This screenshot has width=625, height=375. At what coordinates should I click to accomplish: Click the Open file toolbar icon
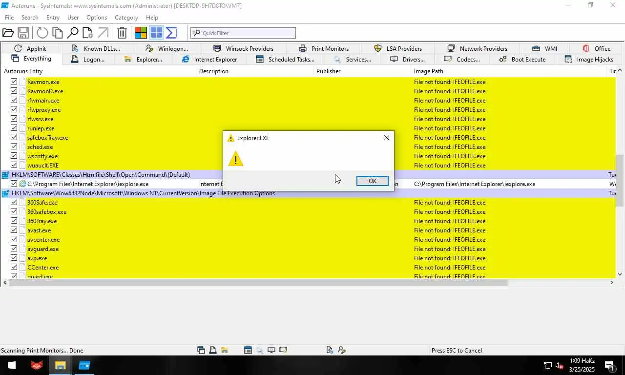pos(8,33)
